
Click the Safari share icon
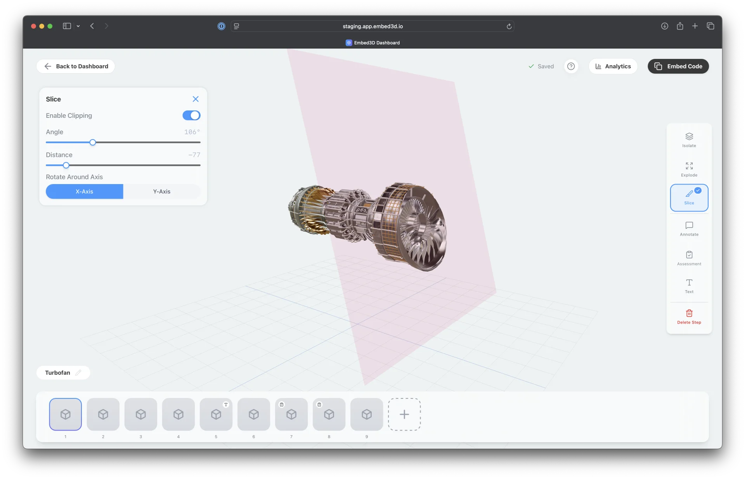[680, 26]
